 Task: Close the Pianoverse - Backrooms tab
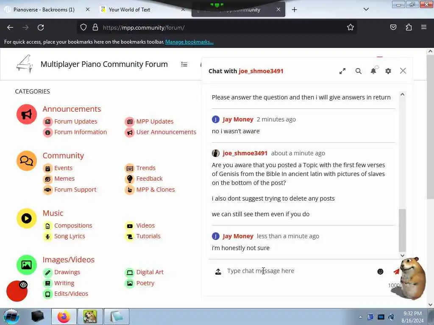coord(88,9)
